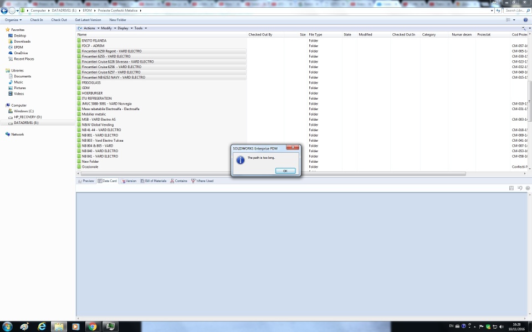Screen dimensions: 532x332
Task: Click the Check In toolbar button
Action: [x=37, y=20]
